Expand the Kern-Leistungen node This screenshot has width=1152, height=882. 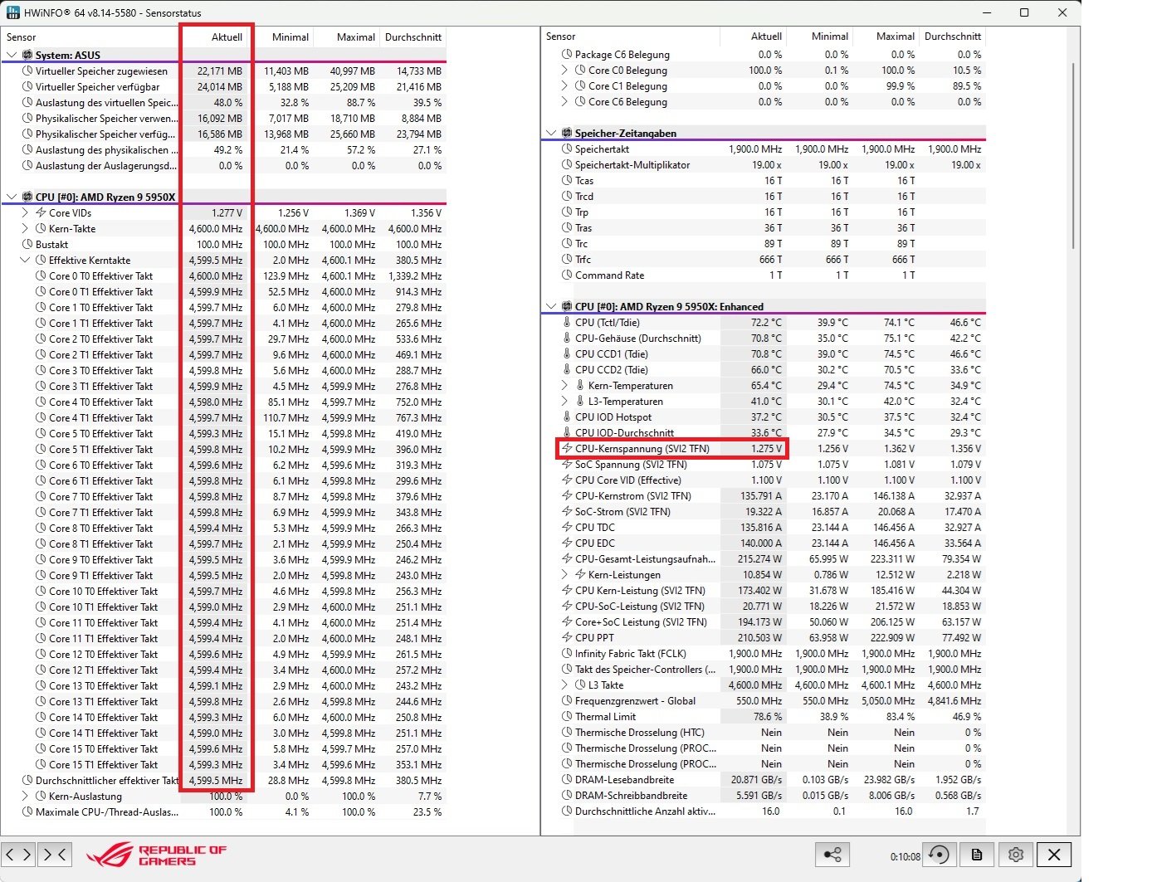565,574
